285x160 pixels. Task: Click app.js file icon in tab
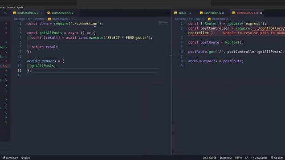(175, 13)
